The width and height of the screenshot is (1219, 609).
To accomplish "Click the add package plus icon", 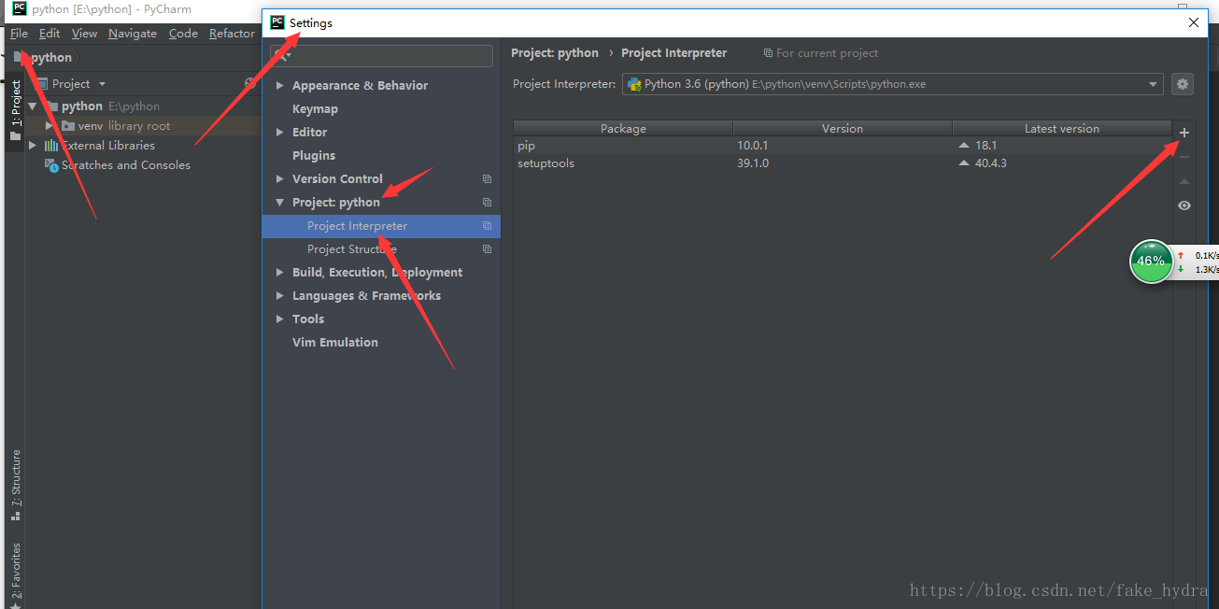I will point(1184,133).
